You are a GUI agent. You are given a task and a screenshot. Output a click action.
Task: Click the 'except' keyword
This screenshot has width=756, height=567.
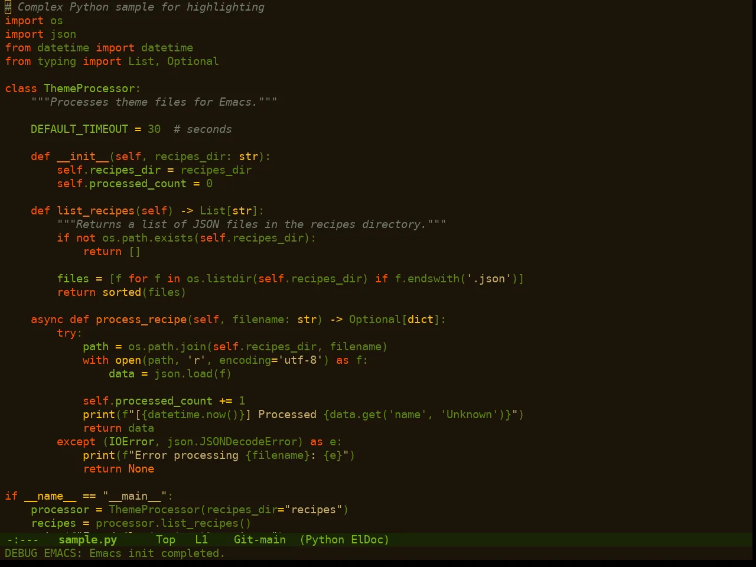coord(76,442)
